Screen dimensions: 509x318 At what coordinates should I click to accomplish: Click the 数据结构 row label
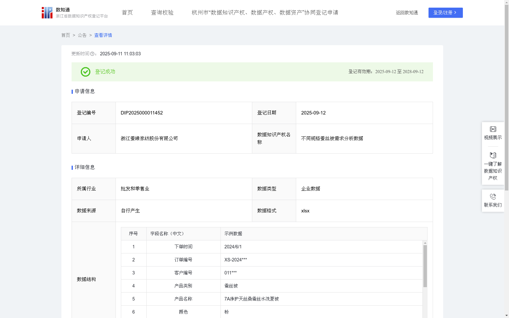[x=86, y=280]
